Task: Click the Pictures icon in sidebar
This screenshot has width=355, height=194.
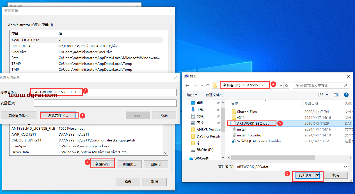Action: tap(193, 123)
